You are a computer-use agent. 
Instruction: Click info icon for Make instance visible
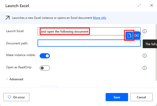(144, 56)
